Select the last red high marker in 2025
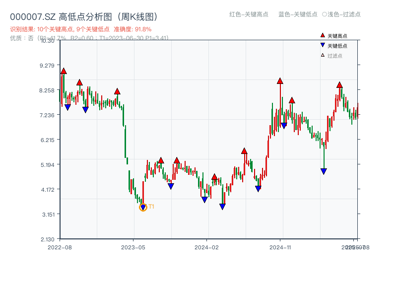 [339, 85]
